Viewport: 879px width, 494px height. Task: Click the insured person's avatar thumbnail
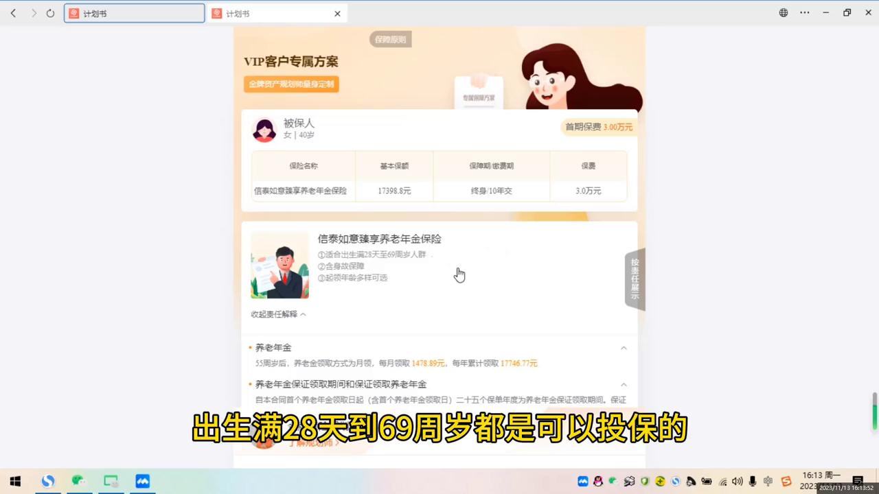(264, 129)
